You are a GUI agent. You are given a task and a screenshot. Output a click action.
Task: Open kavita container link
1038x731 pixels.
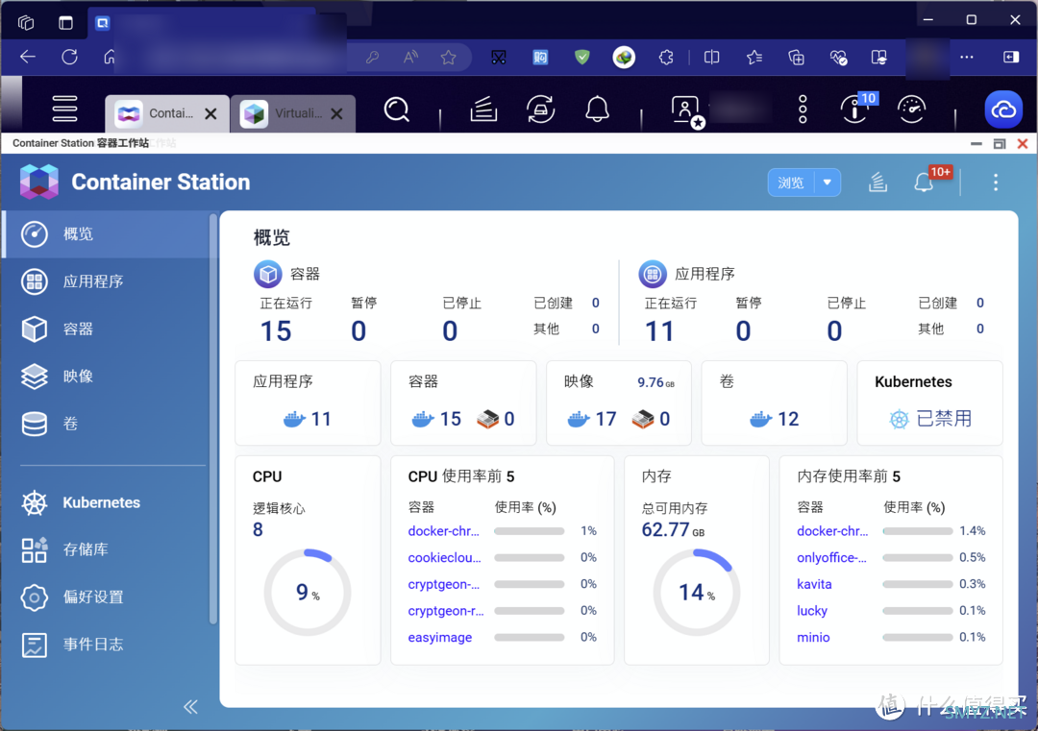(814, 584)
